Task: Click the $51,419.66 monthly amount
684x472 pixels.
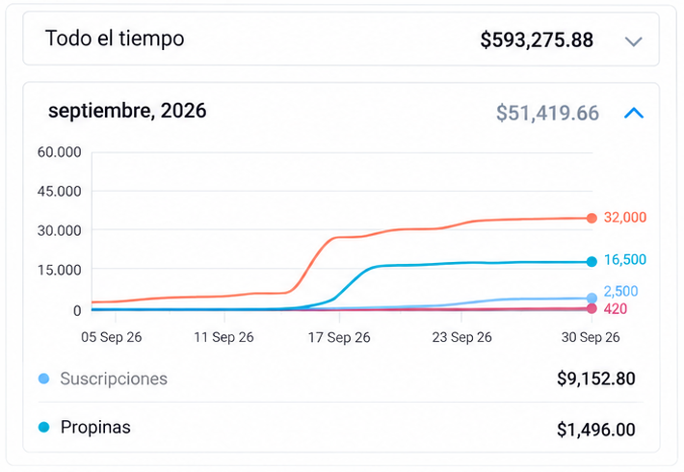Action: tap(547, 113)
